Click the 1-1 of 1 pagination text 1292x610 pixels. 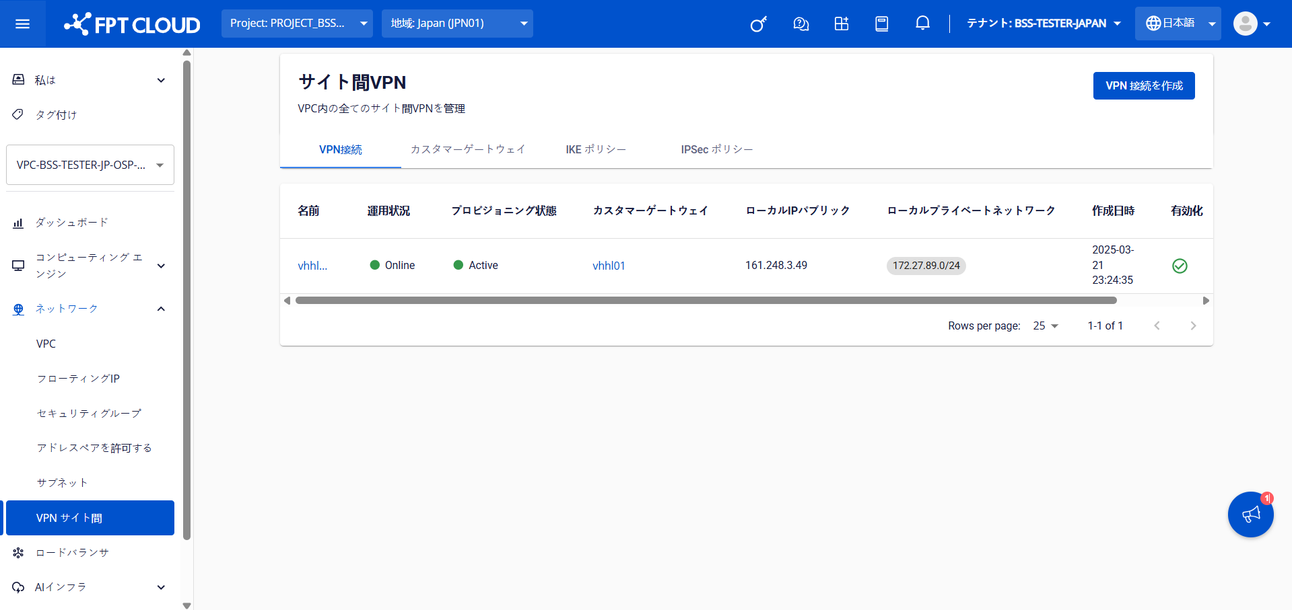click(x=1105, y=326)
